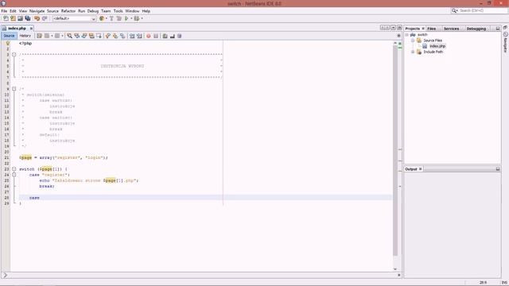The image size is (509, 286).
Task: Show the opened documents list dropdown
Action: (393, 28)
